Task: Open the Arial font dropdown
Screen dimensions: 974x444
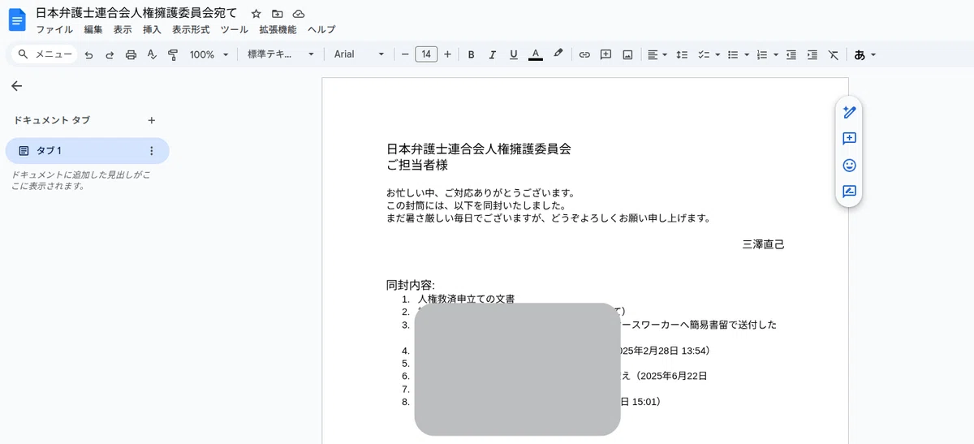Action: tap(360, 54)
